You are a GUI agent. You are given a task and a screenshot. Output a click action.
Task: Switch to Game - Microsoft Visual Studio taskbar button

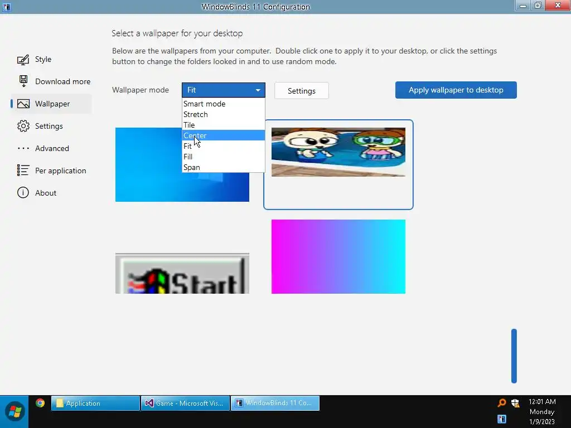click(185, 403)
